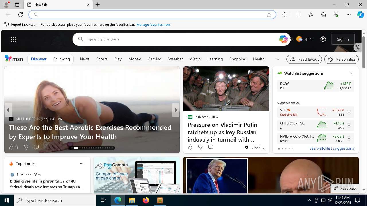Screen dimensions: 367x206
Task: Click the Sign in button
Action: click(x=343, y=39)
